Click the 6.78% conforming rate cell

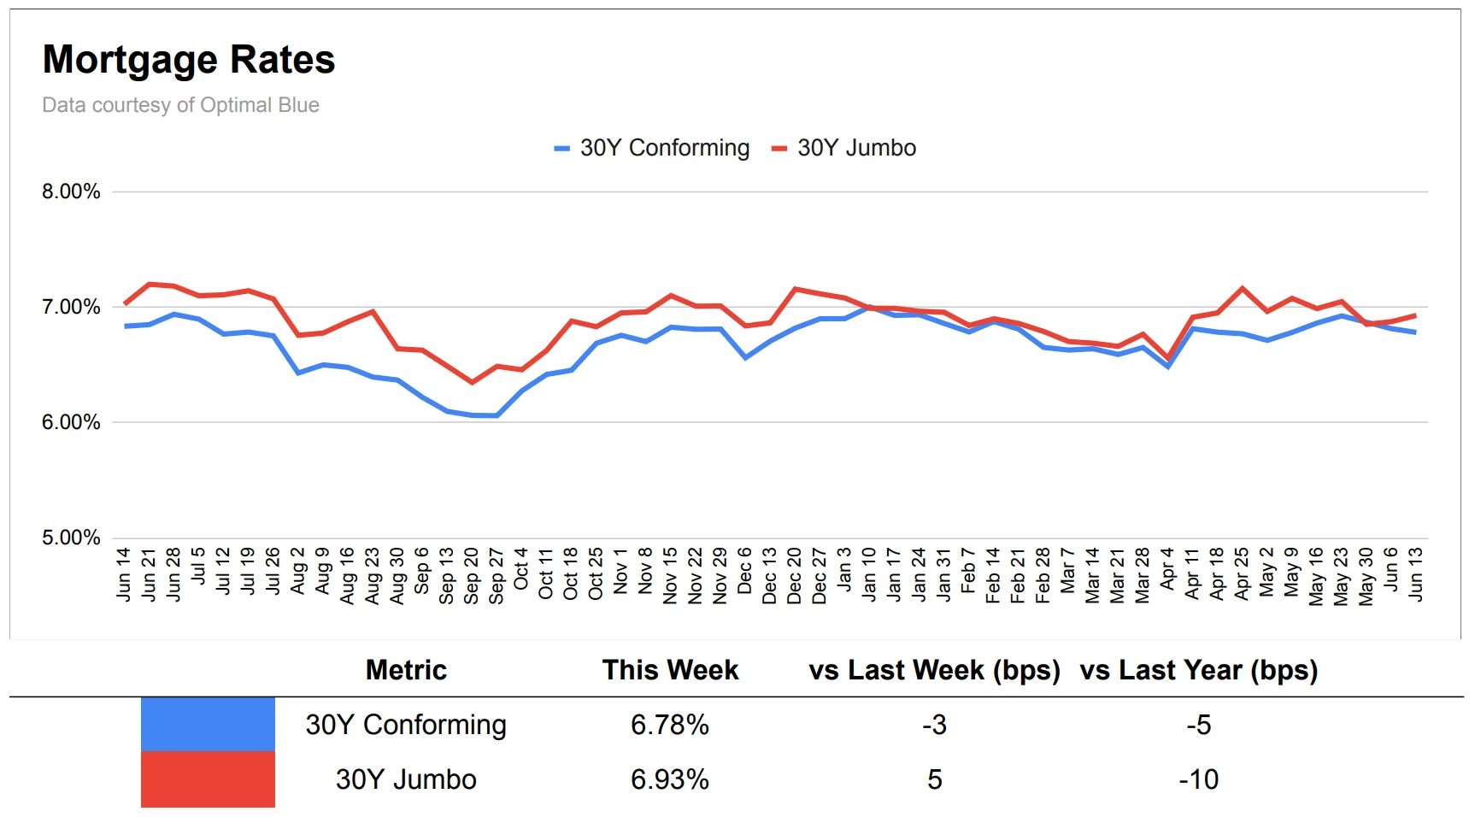click(670, 725)
